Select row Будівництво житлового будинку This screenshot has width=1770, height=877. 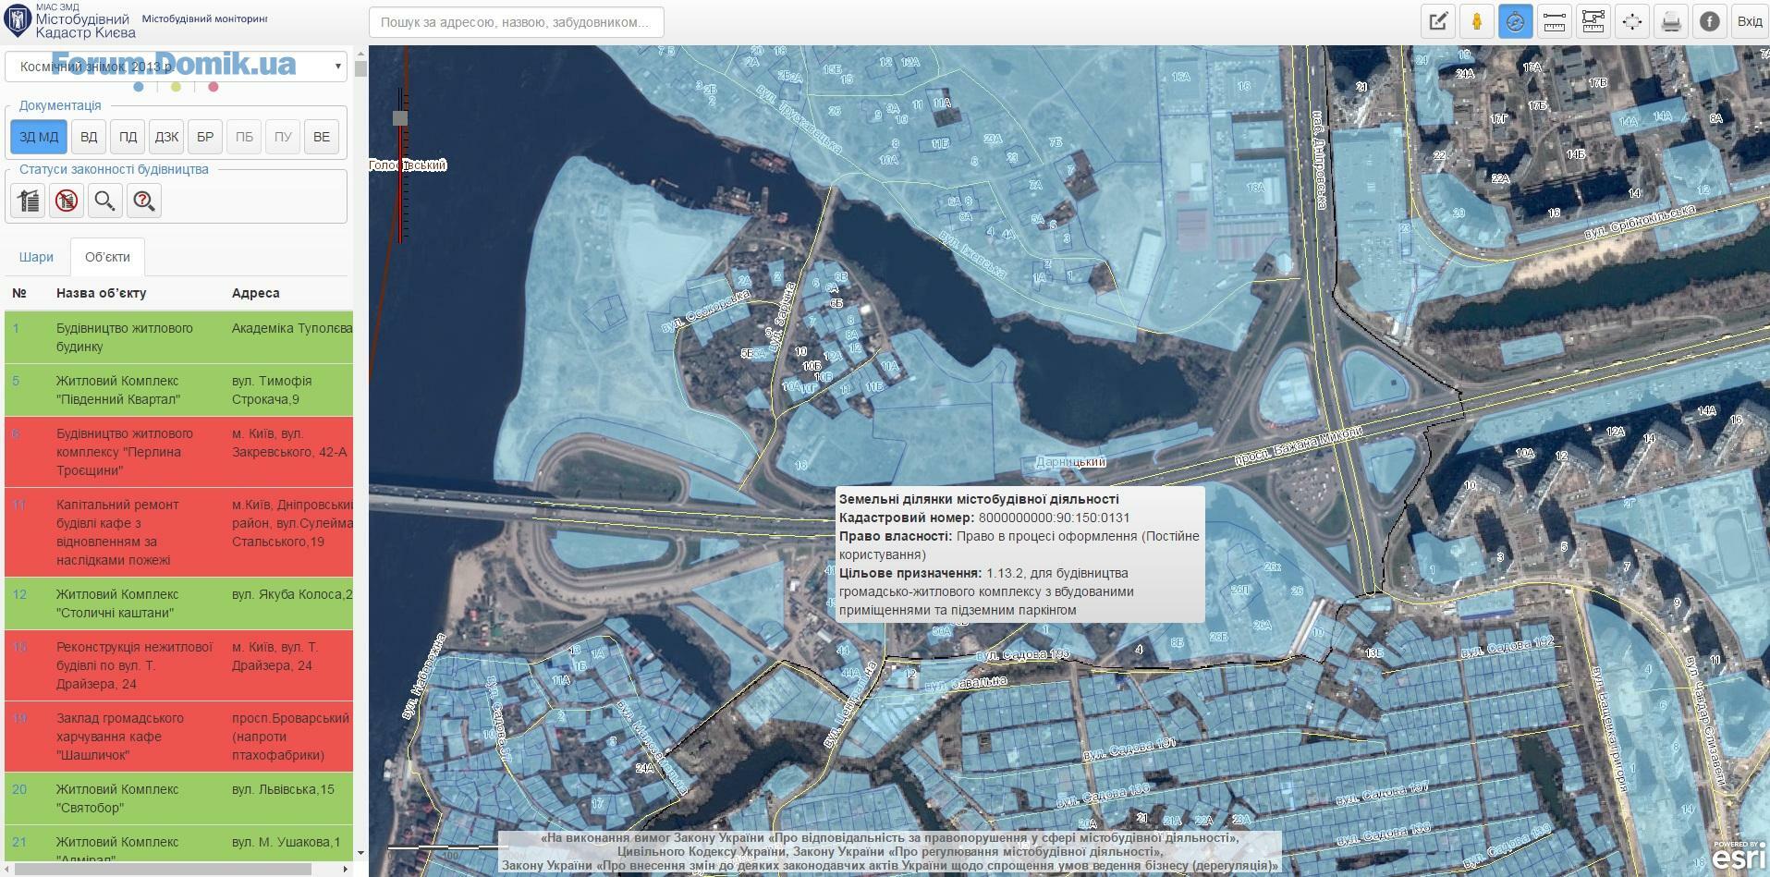[x=178, y=337]
